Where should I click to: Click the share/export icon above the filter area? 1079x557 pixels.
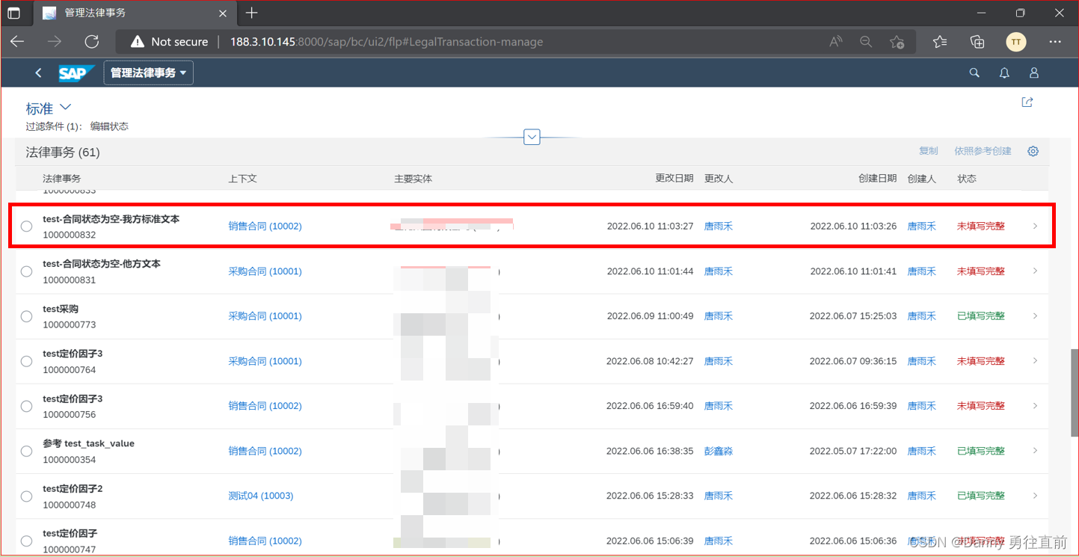pos(1027,102)
